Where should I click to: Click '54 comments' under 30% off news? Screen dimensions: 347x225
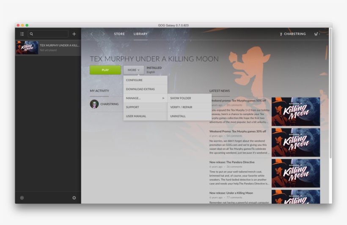234,136
